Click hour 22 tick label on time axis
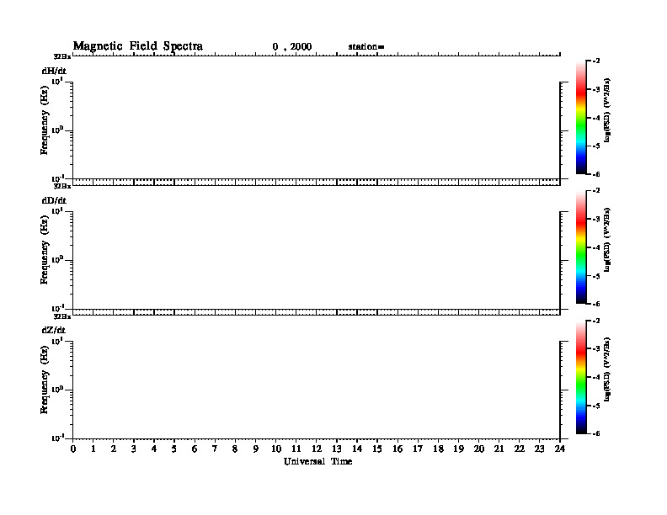This screenshot has height=515, width=667. [x=520, y=449]
